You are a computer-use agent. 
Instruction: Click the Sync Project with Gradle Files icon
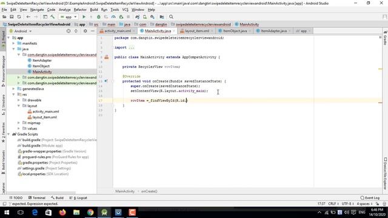tap(138, 17)
